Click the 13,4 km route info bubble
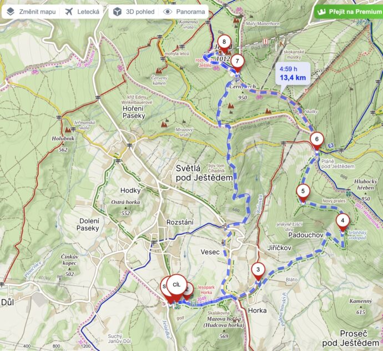This screenshot has height=351, width=383. tap(293, 74)
